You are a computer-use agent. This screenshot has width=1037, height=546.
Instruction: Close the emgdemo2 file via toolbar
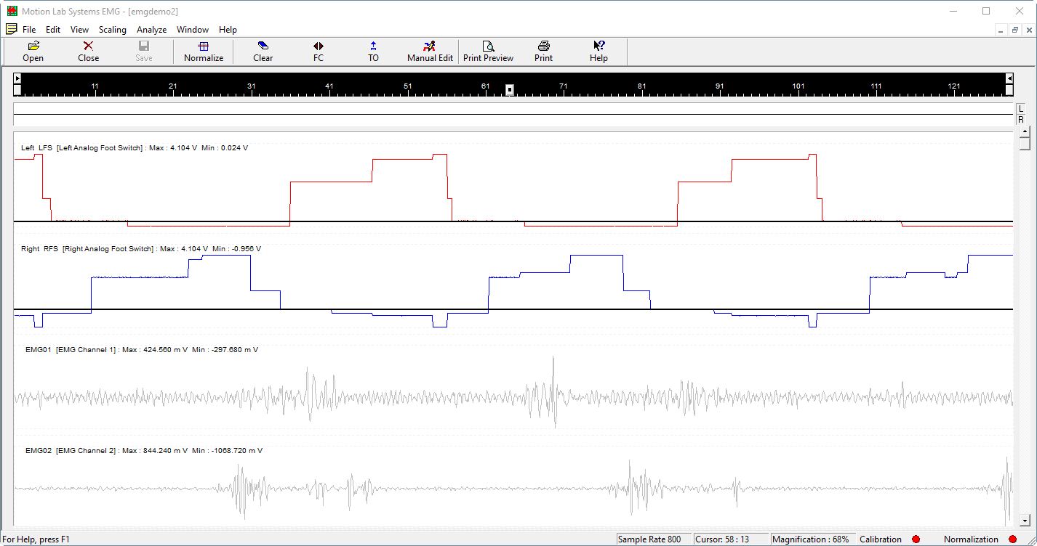[x=87, y=51]
